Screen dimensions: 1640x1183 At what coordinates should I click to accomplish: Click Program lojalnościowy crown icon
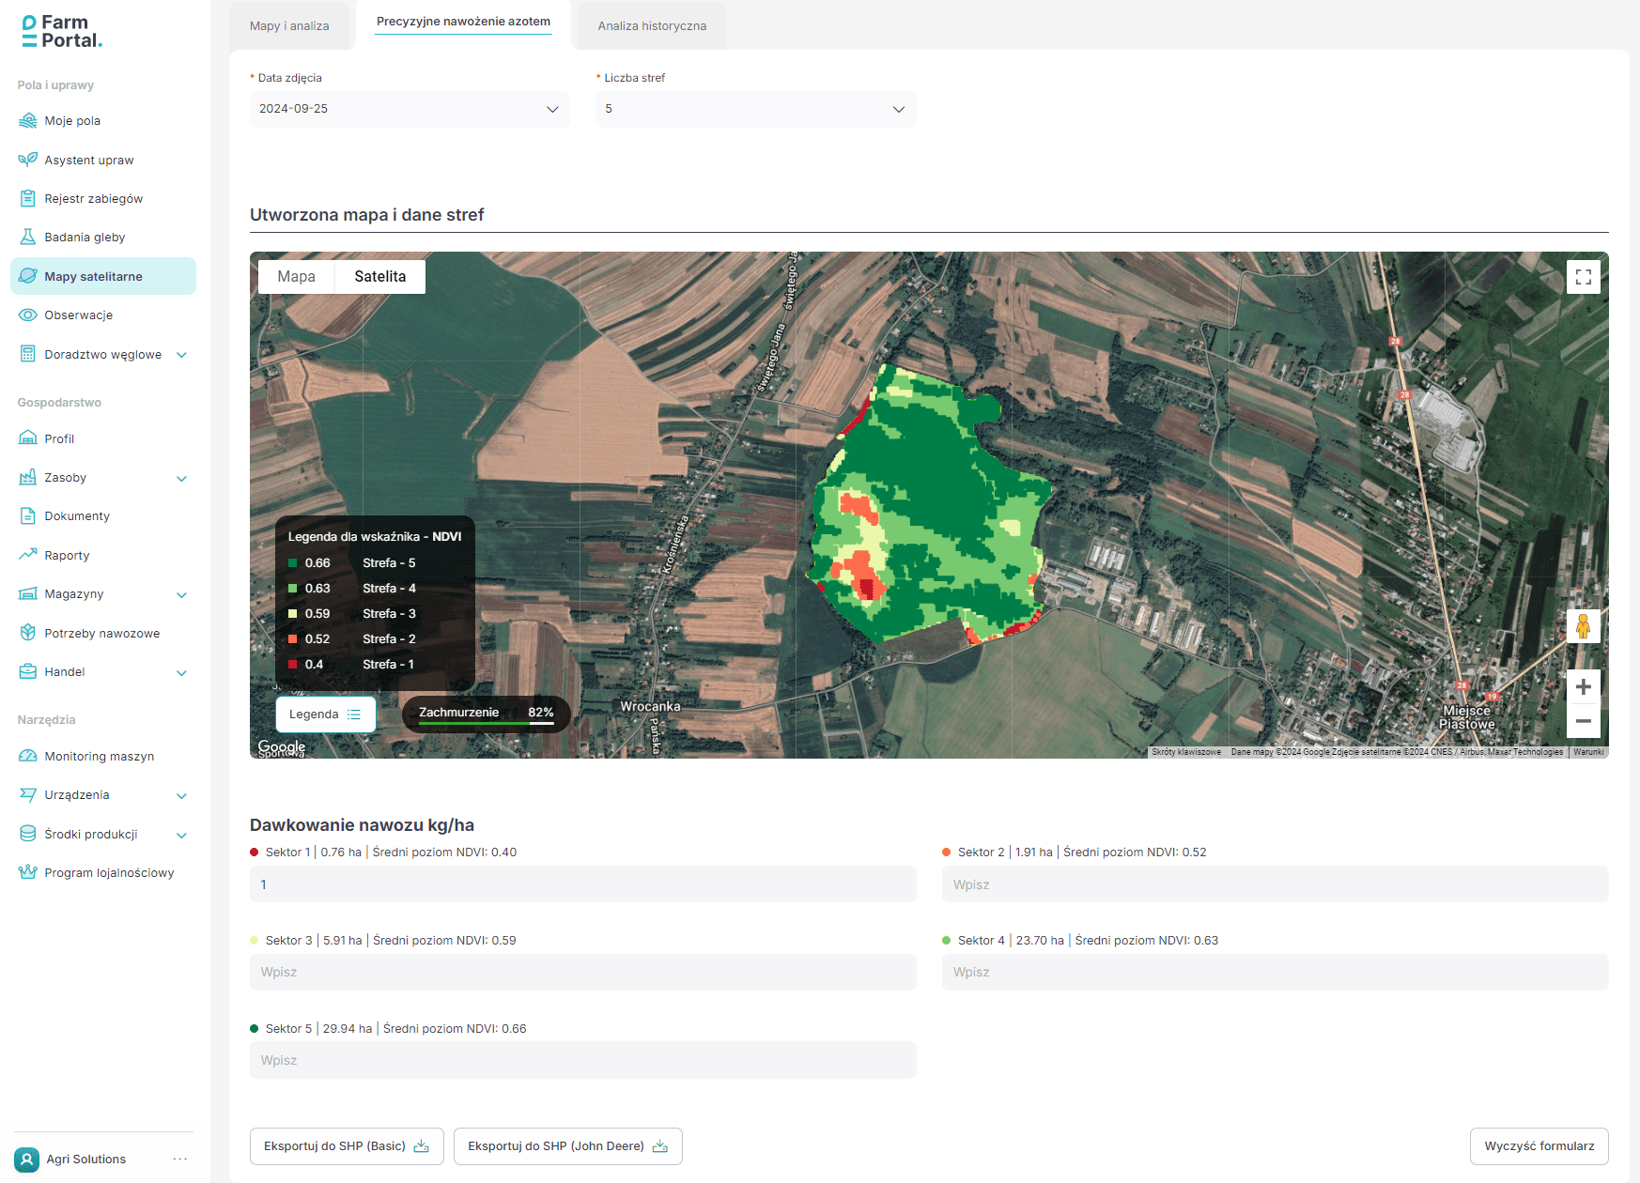point(28,872)
